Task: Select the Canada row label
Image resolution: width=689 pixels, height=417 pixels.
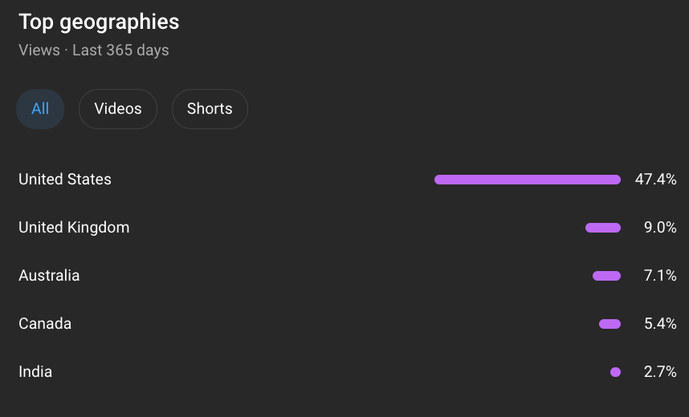Action: (x=45, y=323)
